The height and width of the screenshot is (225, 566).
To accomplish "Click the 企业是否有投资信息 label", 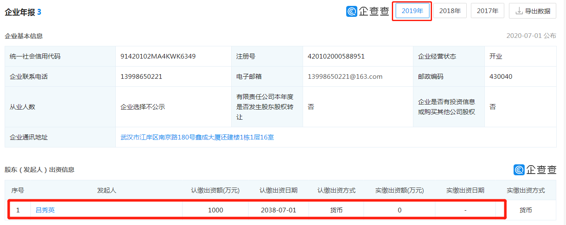I will click(446, 107).
